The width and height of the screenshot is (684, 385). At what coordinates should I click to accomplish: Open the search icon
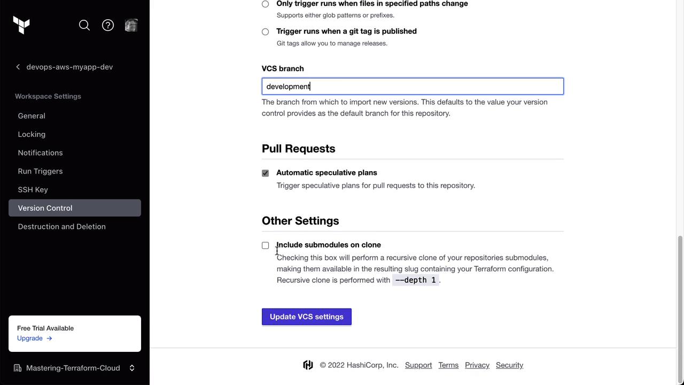(84, 25)
